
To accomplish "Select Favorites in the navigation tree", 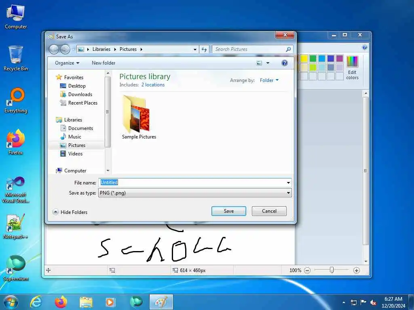I will 70,77.
